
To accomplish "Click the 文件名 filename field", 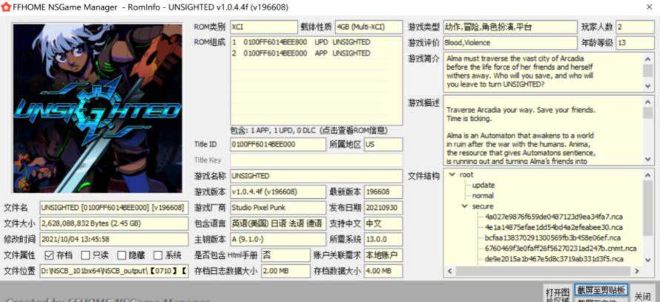I will pyautogui.click(x=114, y=208).
